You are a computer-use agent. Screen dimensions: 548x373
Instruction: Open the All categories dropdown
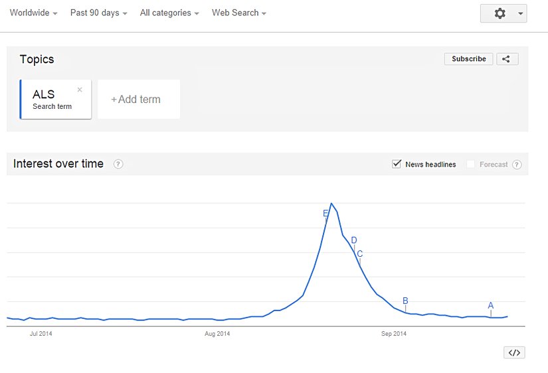click(169, 13)
